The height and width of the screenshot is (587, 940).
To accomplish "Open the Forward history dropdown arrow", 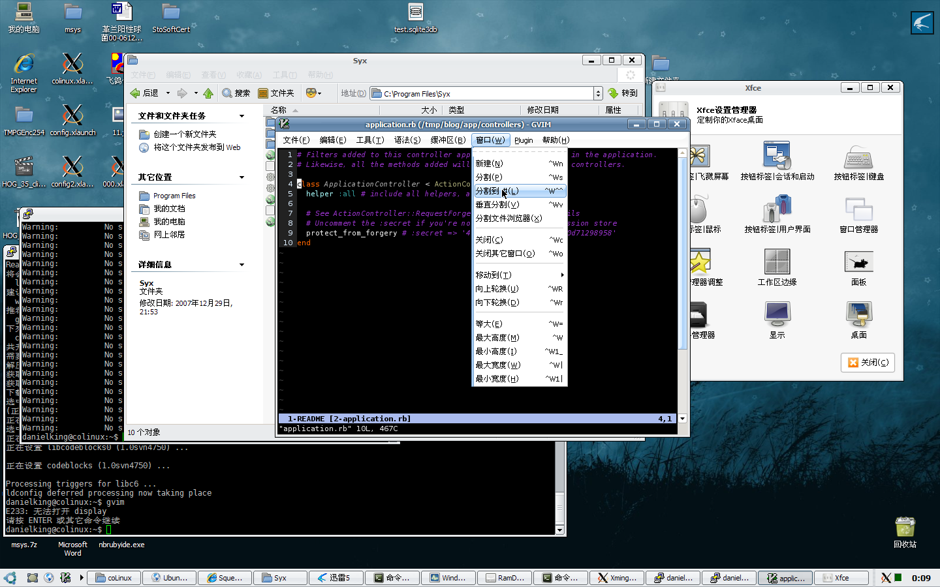I will tap(196, 93).
